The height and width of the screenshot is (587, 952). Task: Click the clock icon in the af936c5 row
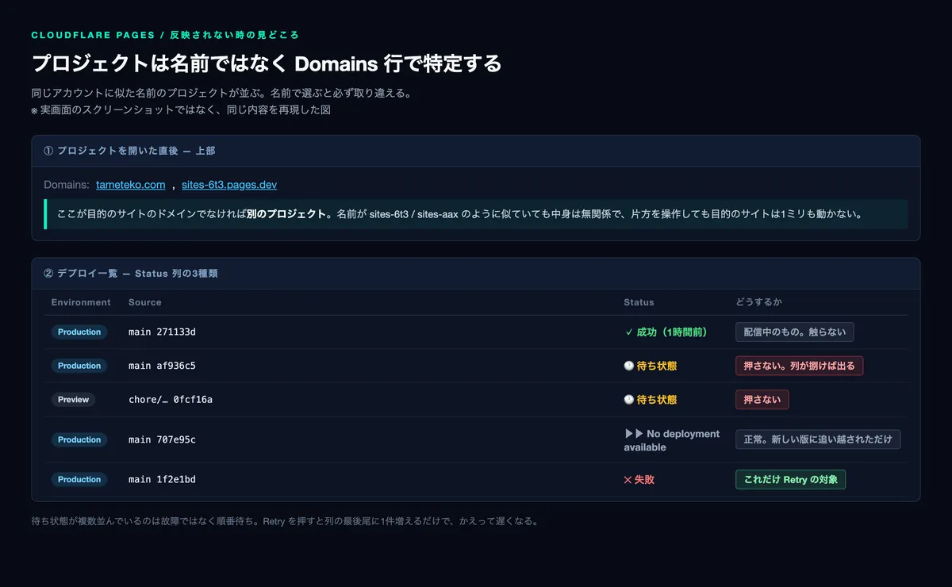pyautogui.click(x=629, y=366)
